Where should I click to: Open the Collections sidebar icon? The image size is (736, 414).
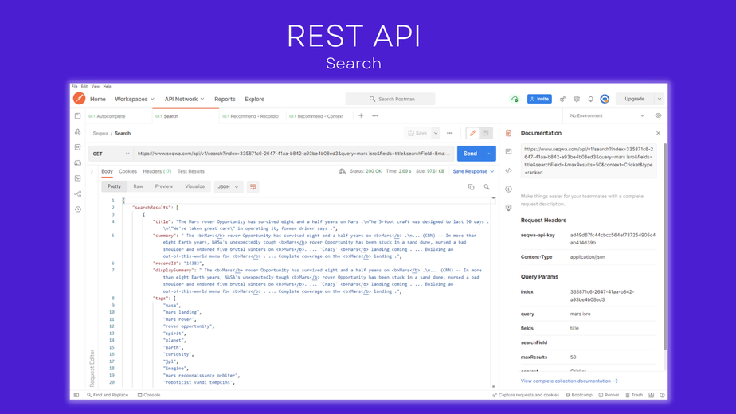click(78, 116)
